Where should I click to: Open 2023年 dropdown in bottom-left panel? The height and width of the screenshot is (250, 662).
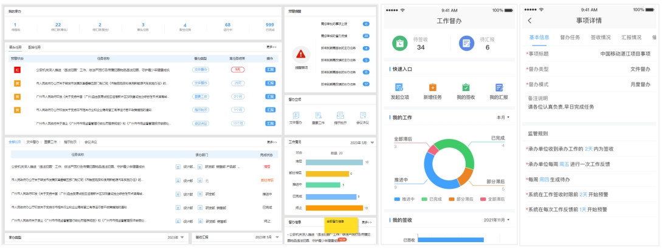(x=176, y=237)
